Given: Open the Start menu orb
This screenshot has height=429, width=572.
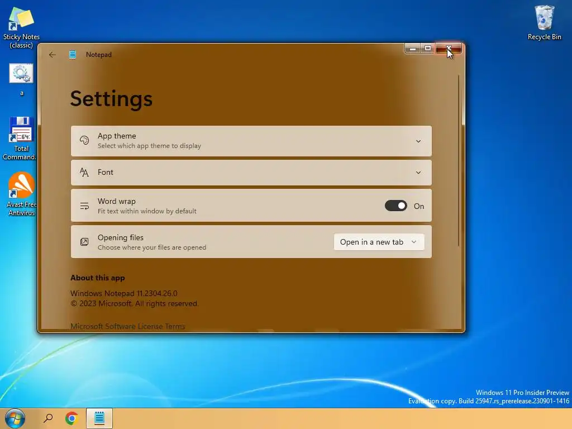Looking at the screenshot, I should 15,418.
